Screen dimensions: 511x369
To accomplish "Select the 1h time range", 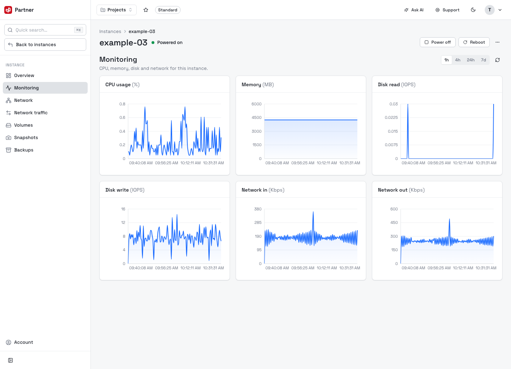I will (446, 60).
